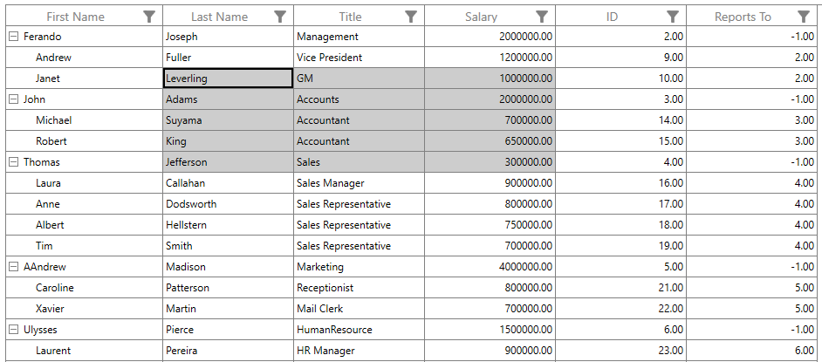Select the Vice President title cell

(x=360, y=57)
